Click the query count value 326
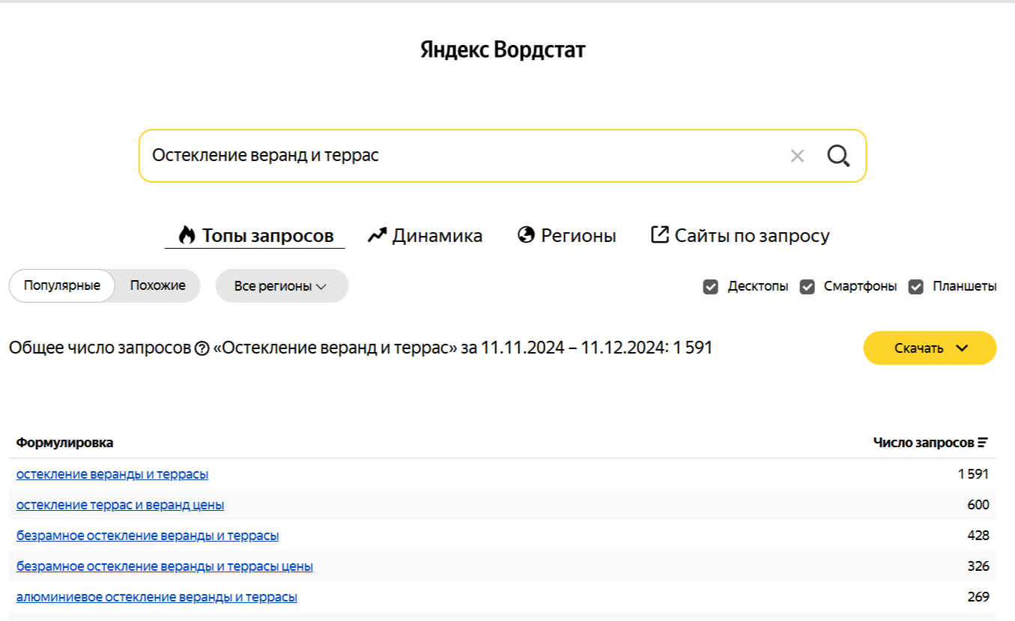Viewport: 1015px width, 621px height. [x=978, y=566]
